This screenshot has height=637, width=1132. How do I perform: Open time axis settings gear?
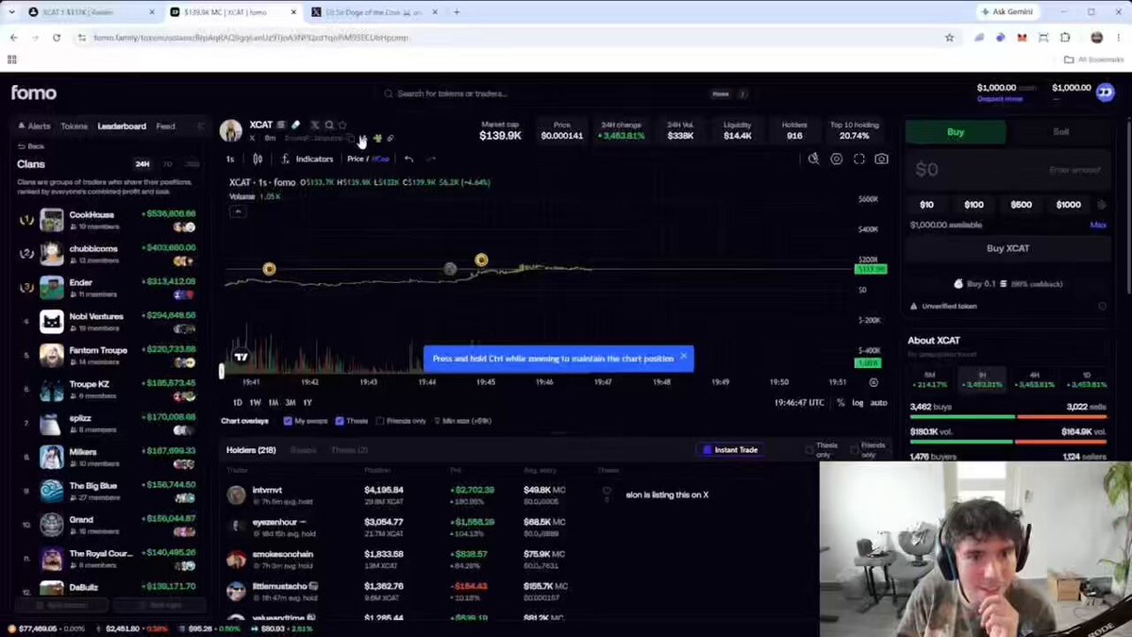click(x=874, y=382)
